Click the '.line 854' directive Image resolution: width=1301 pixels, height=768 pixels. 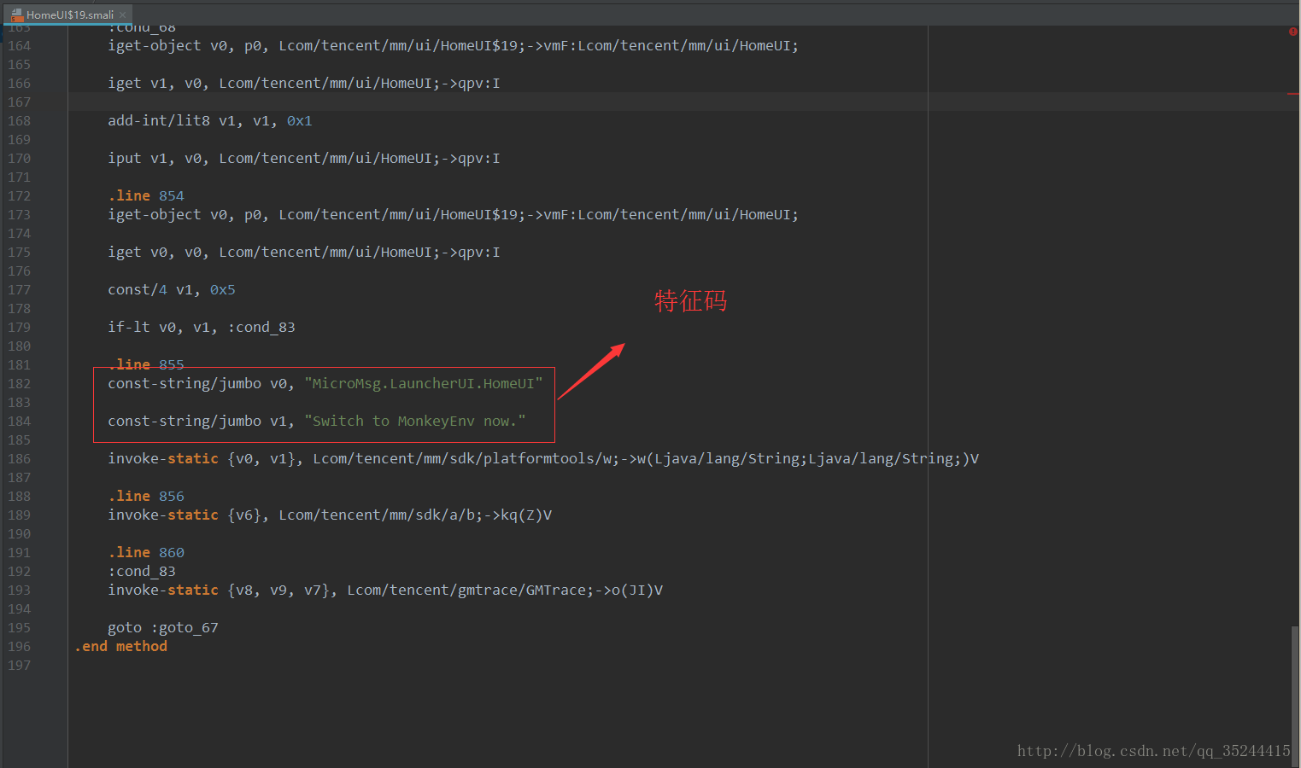146,196
